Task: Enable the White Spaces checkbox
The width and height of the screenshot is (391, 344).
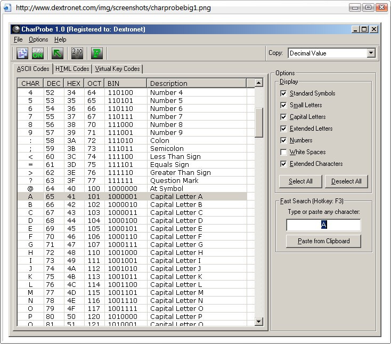Action: 283,152
